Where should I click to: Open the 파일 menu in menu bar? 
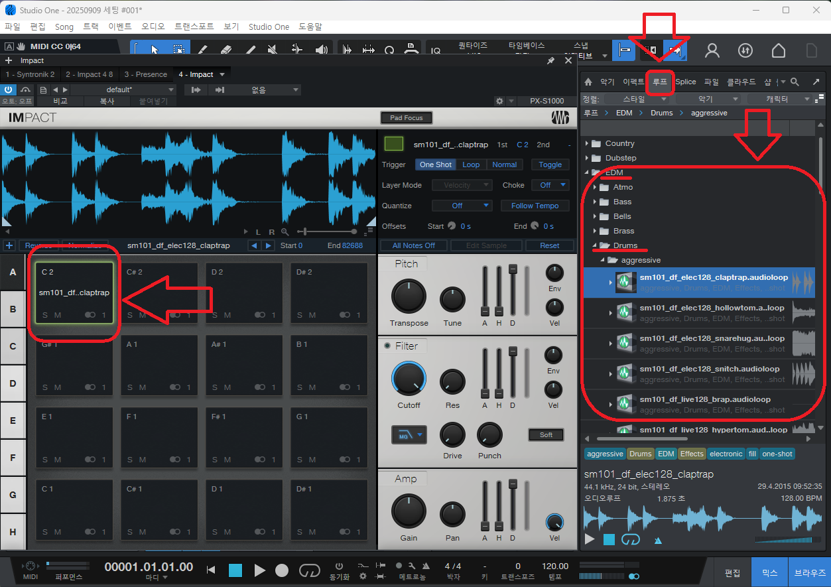[x=13, y=27]
